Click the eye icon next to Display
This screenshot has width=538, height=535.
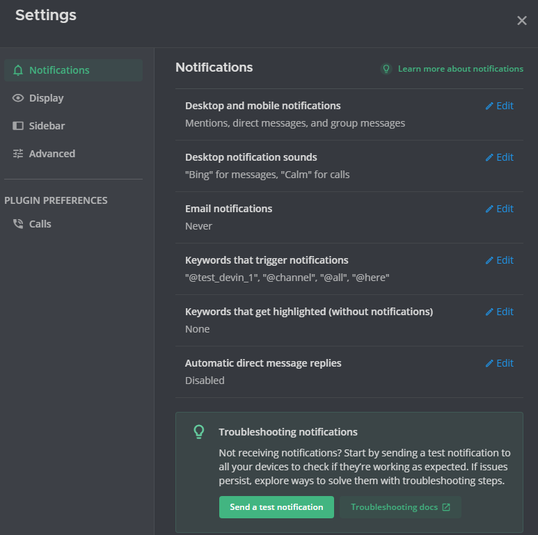18,98
